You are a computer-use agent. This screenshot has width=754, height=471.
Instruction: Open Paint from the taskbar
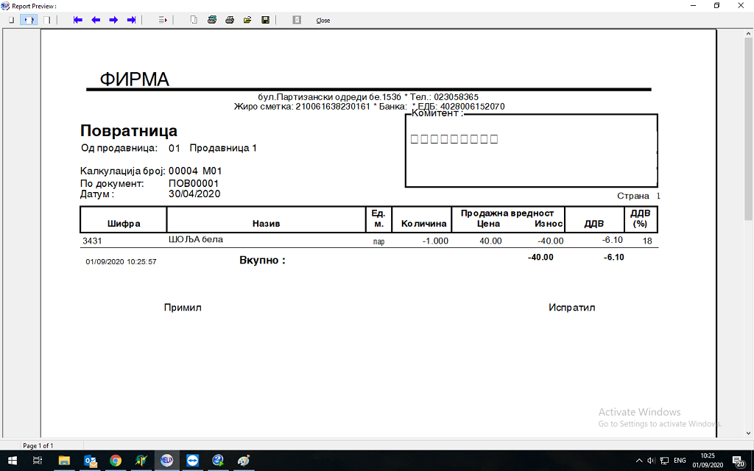[244, 461]
